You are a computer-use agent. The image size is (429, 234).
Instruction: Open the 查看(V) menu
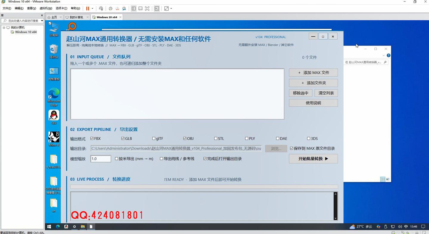tap(31, 8)
